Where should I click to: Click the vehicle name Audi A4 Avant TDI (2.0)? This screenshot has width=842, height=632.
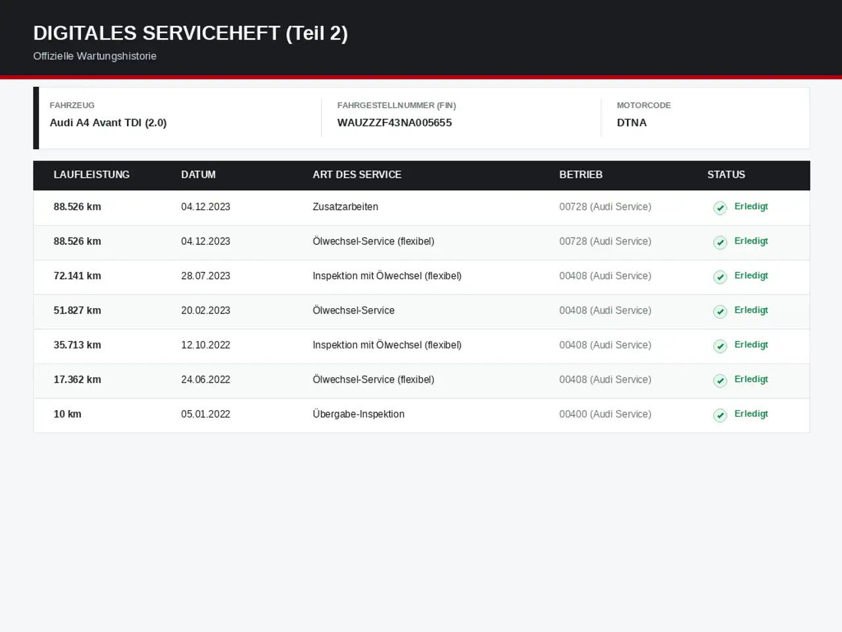108,122
